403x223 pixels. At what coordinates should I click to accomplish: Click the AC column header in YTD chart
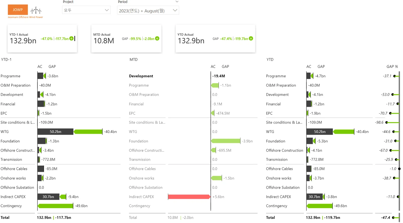309,67
